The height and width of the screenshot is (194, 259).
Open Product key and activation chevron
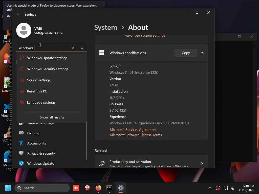(202, 164)
